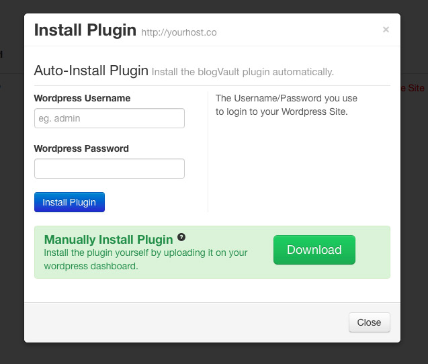Viewport: 428px width, 364px height.
Task: Click the Username/Password help text
Action: pos(286,105)
